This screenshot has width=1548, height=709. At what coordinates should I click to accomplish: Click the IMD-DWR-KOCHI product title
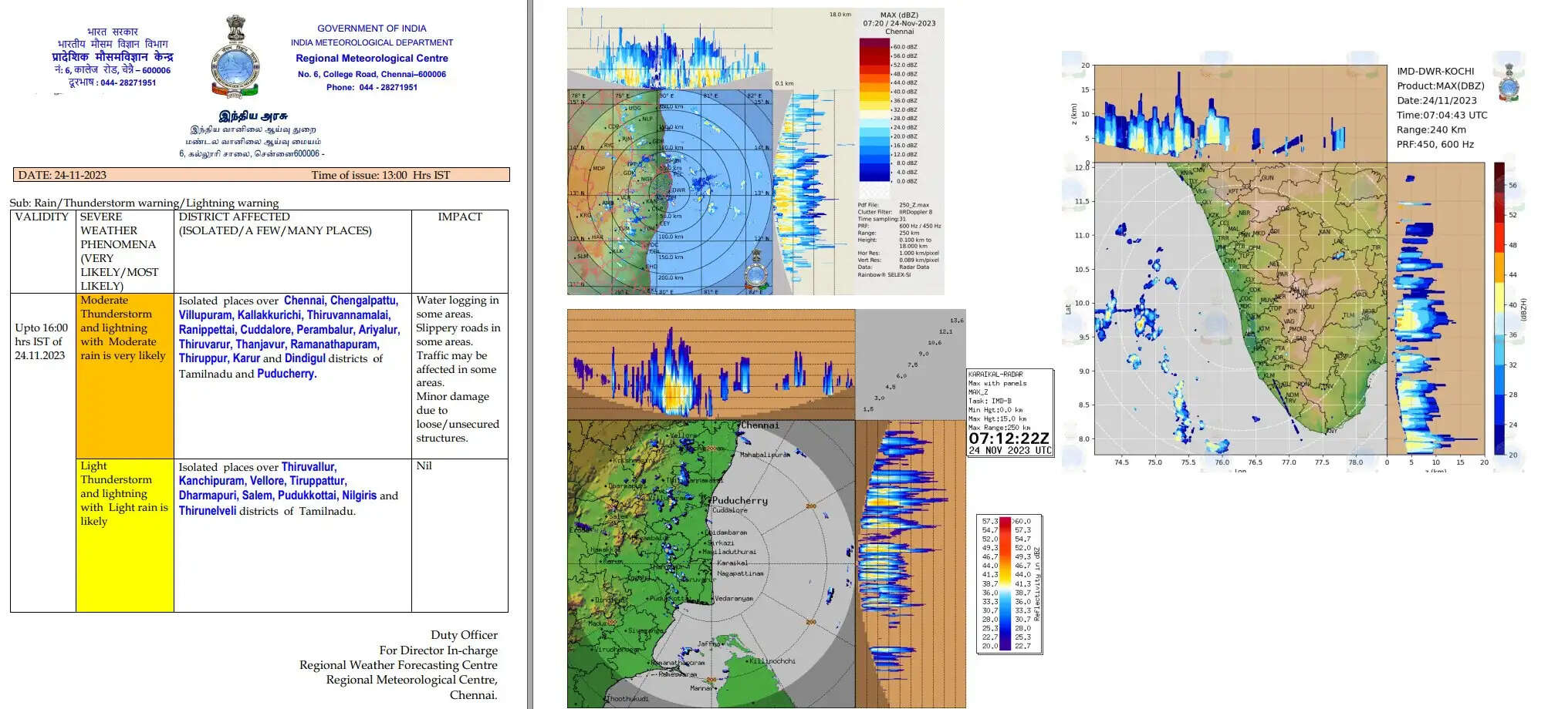point(1435,71)
